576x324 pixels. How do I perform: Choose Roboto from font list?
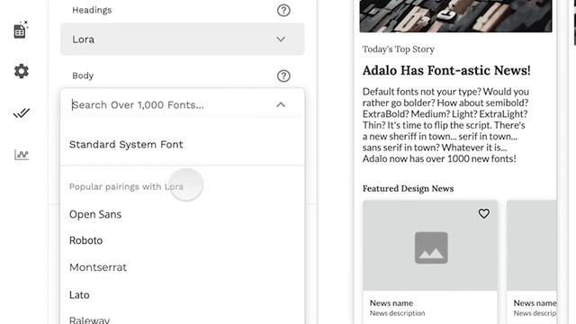tap(85, 240)
